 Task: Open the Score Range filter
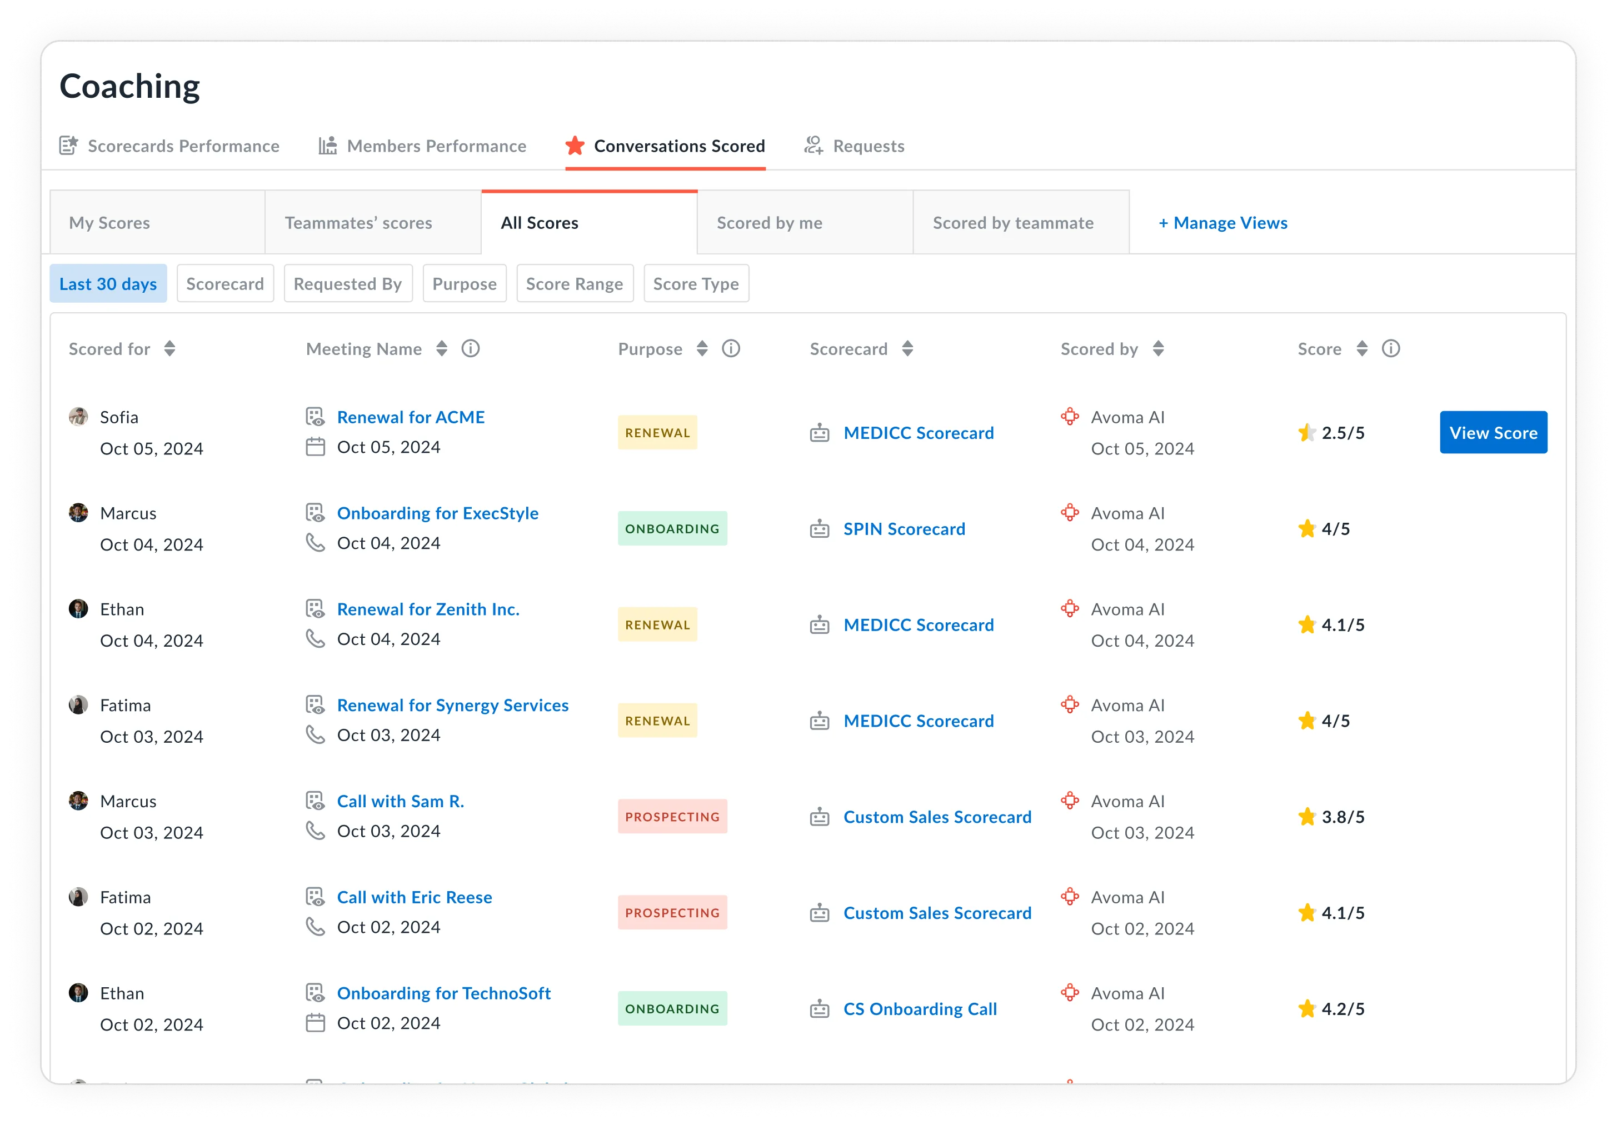(x=575, y=284)
